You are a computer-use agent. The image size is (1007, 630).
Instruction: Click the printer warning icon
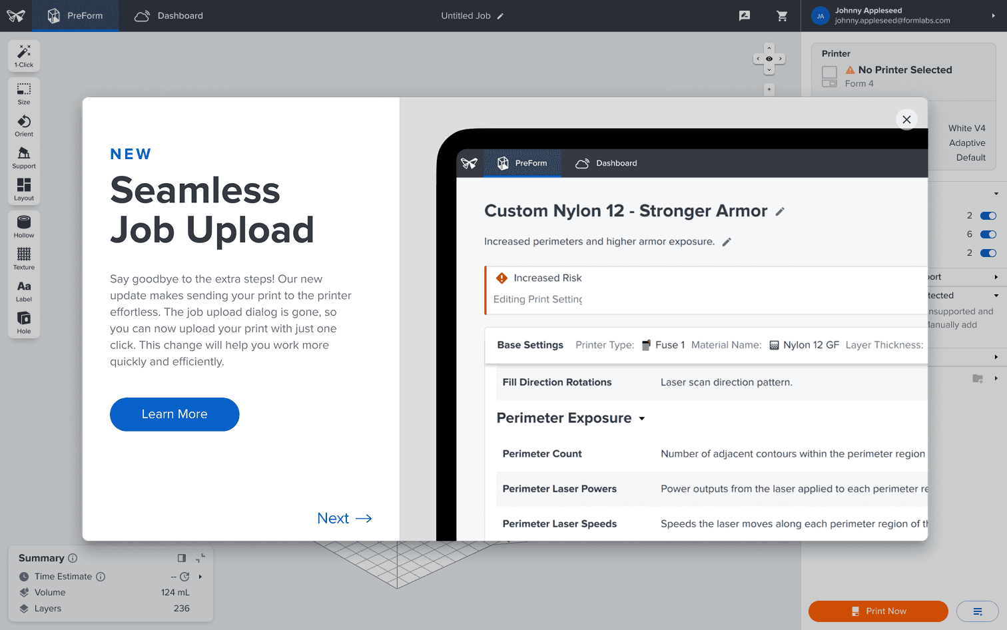pyautogui.click(x=850, y=70)
